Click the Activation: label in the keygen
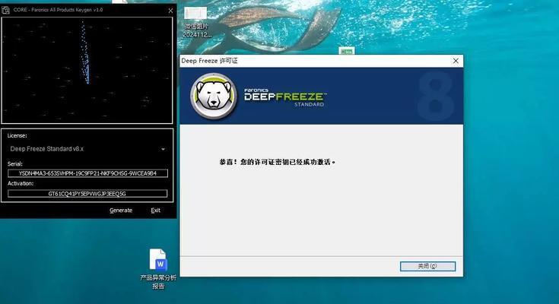559x304 pixels. click(21, 184)
